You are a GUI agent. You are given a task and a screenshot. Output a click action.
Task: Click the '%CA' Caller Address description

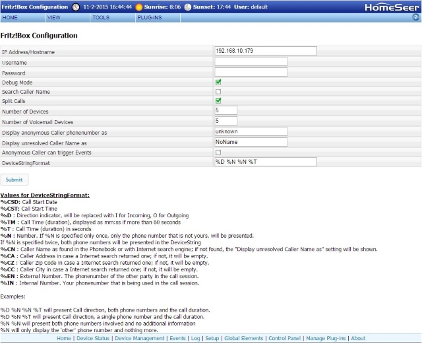point(104,256)
